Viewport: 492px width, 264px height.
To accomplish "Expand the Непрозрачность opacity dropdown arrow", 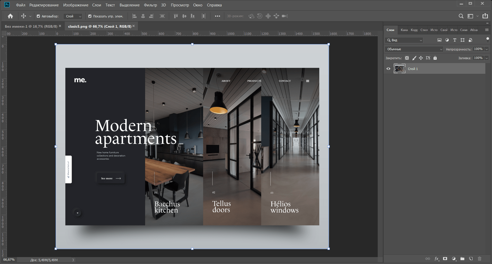I will pyautogui.click(x=487, y=49).
